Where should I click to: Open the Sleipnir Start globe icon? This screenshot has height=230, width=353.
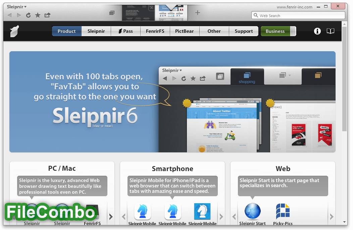[x=253, y=211]
